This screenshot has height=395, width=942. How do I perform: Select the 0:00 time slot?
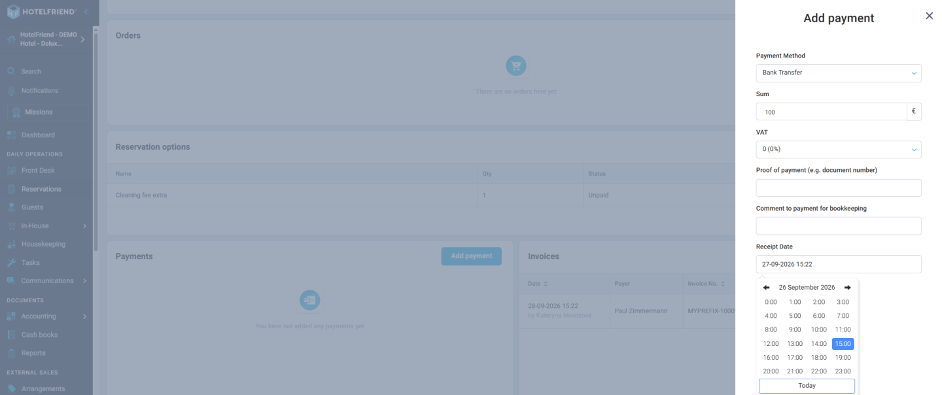(x=771, y=302)
